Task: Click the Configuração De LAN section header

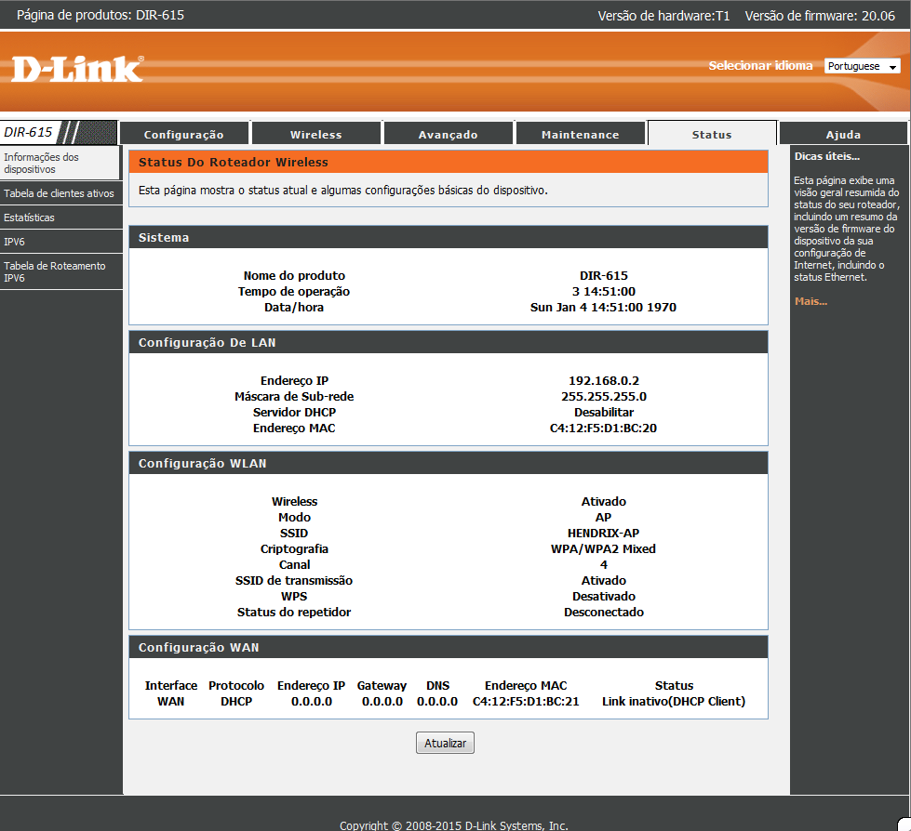Action: pos(448,342)
